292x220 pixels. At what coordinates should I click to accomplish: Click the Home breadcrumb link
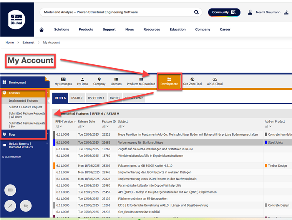10,43
